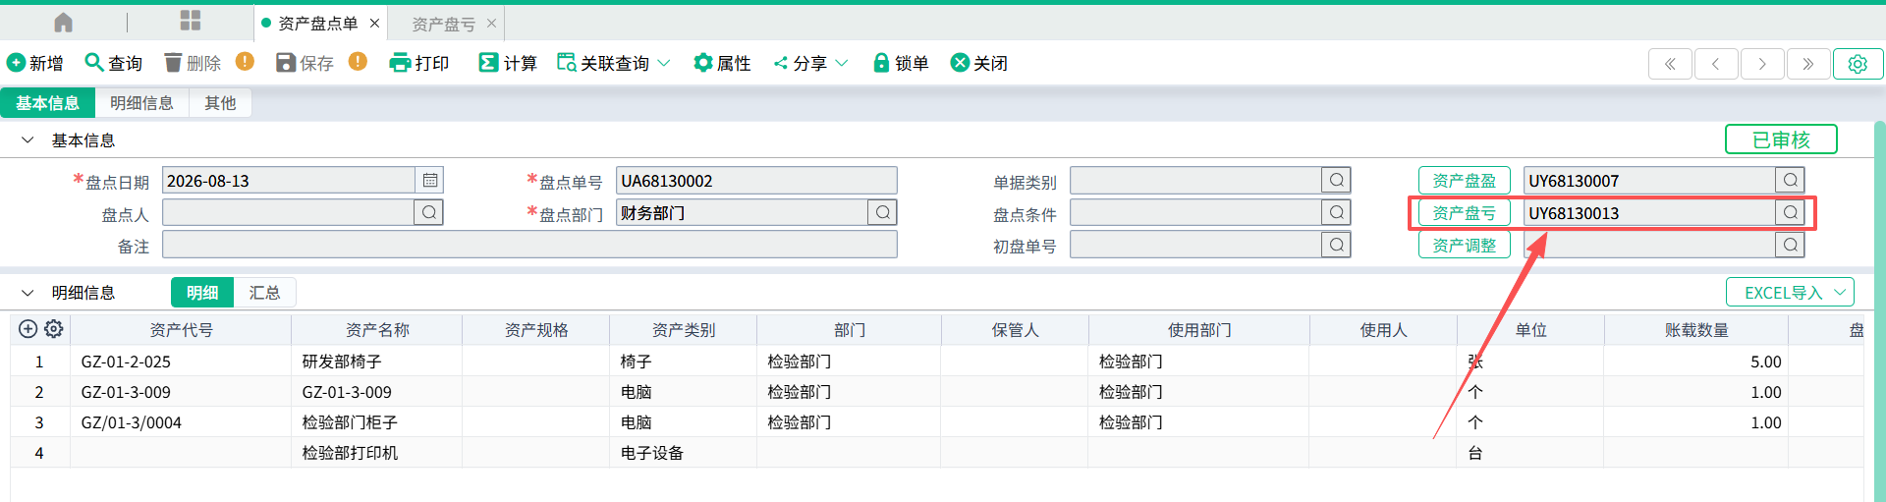Open lookup next to UY68130007
Screen dimensions: 1886x502
[1791, 180]
